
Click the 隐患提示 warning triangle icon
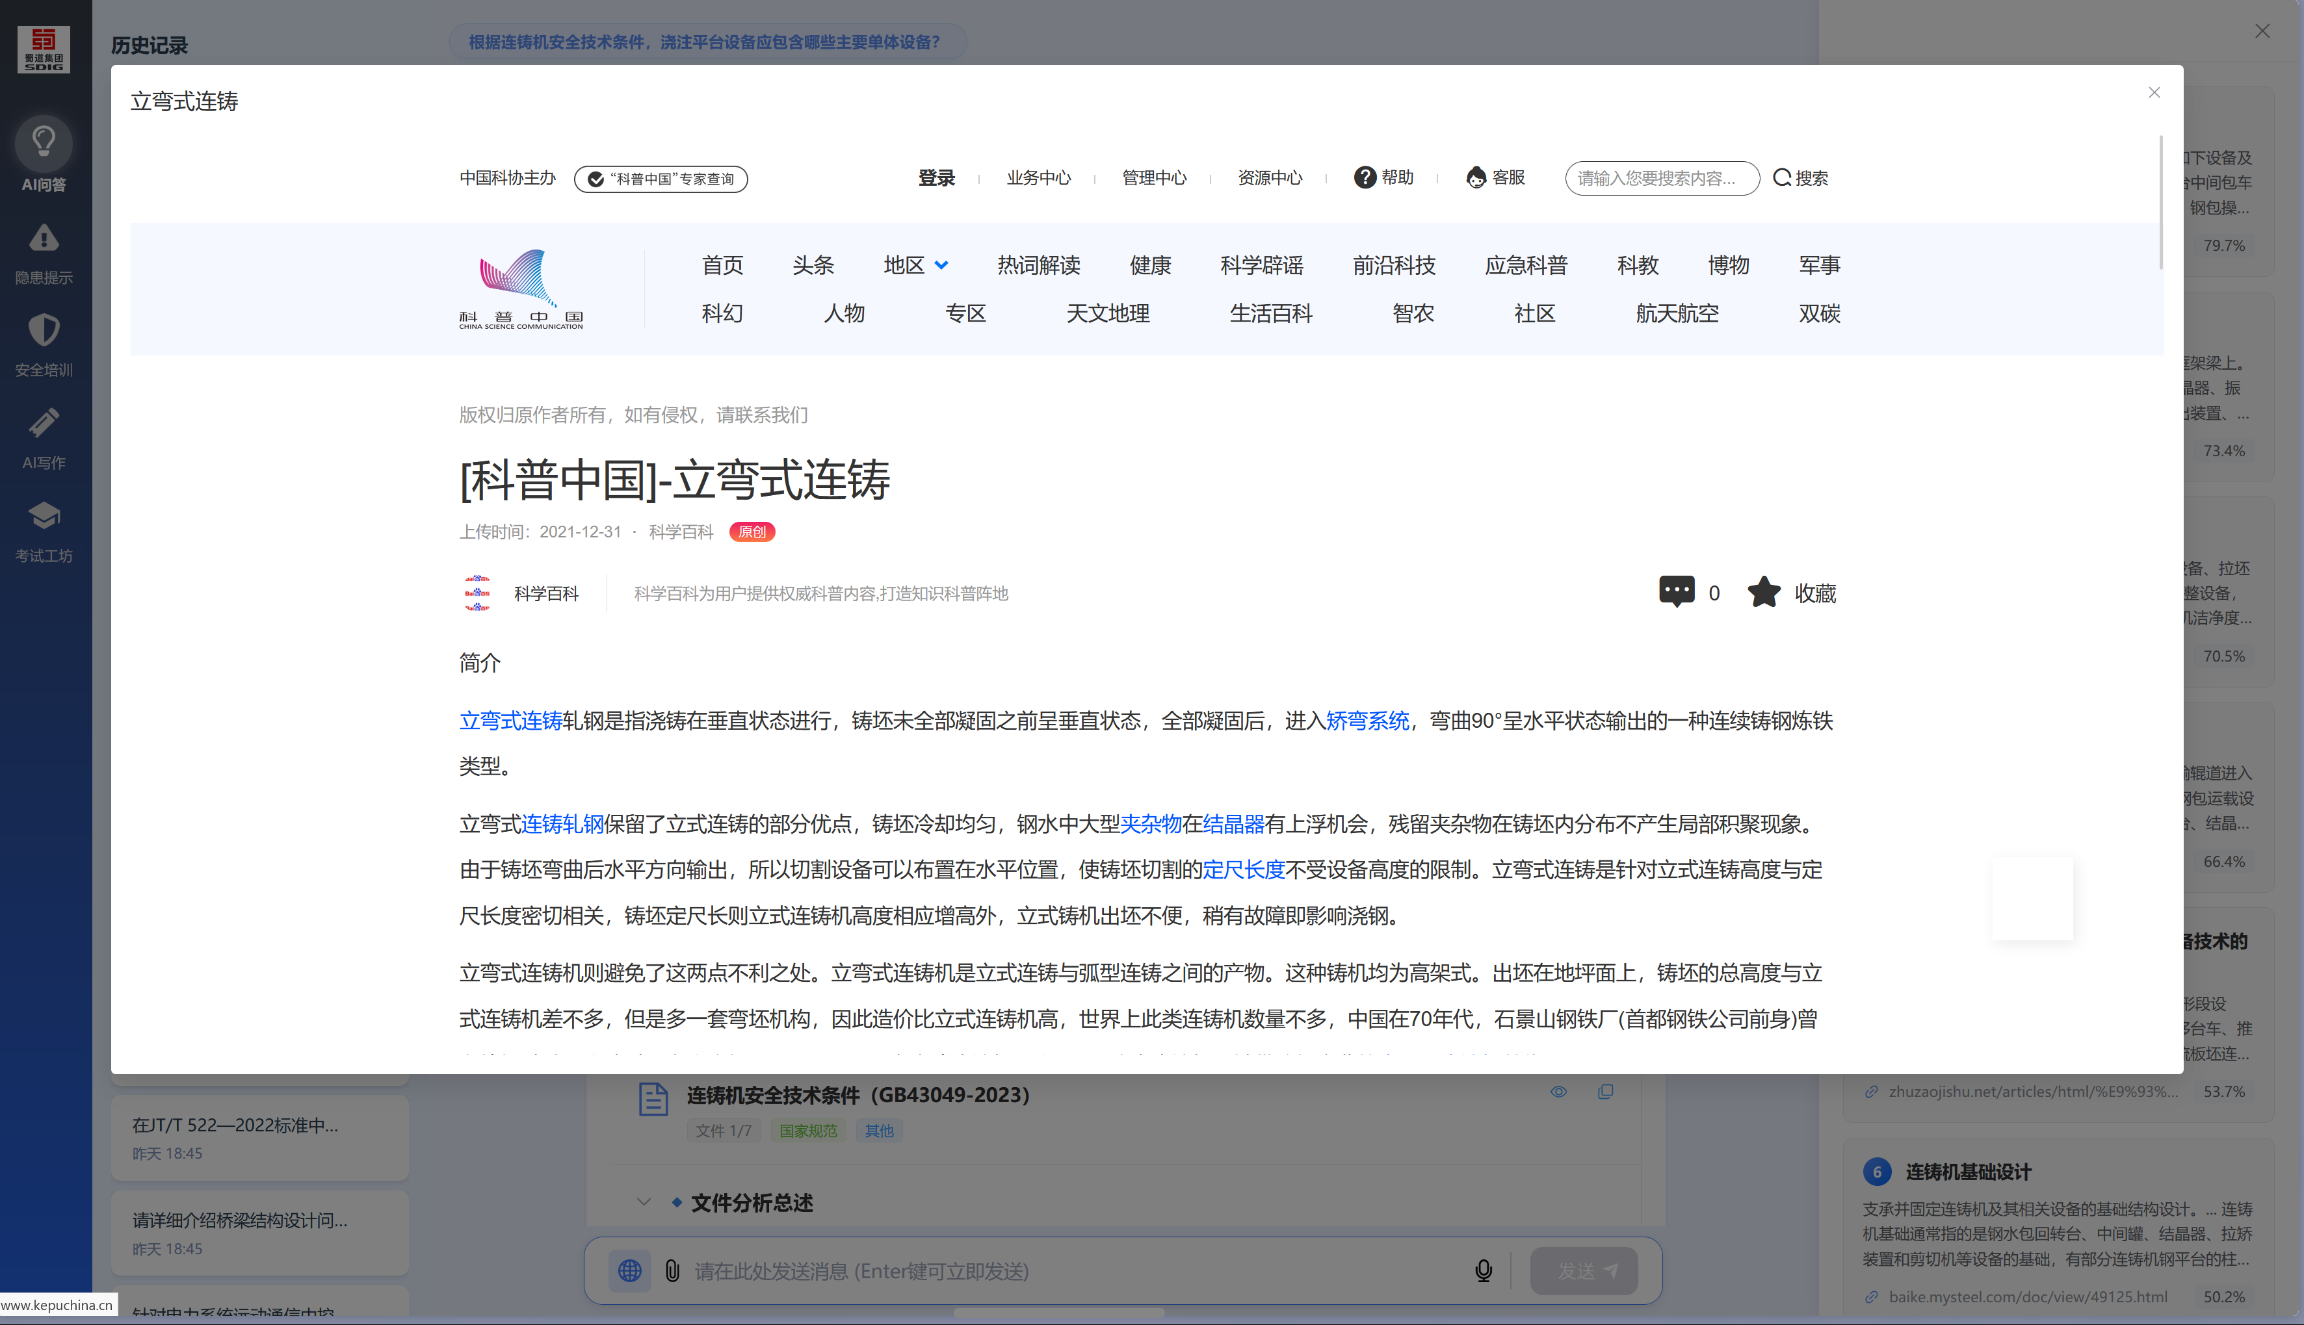click(x=44, y=238)
